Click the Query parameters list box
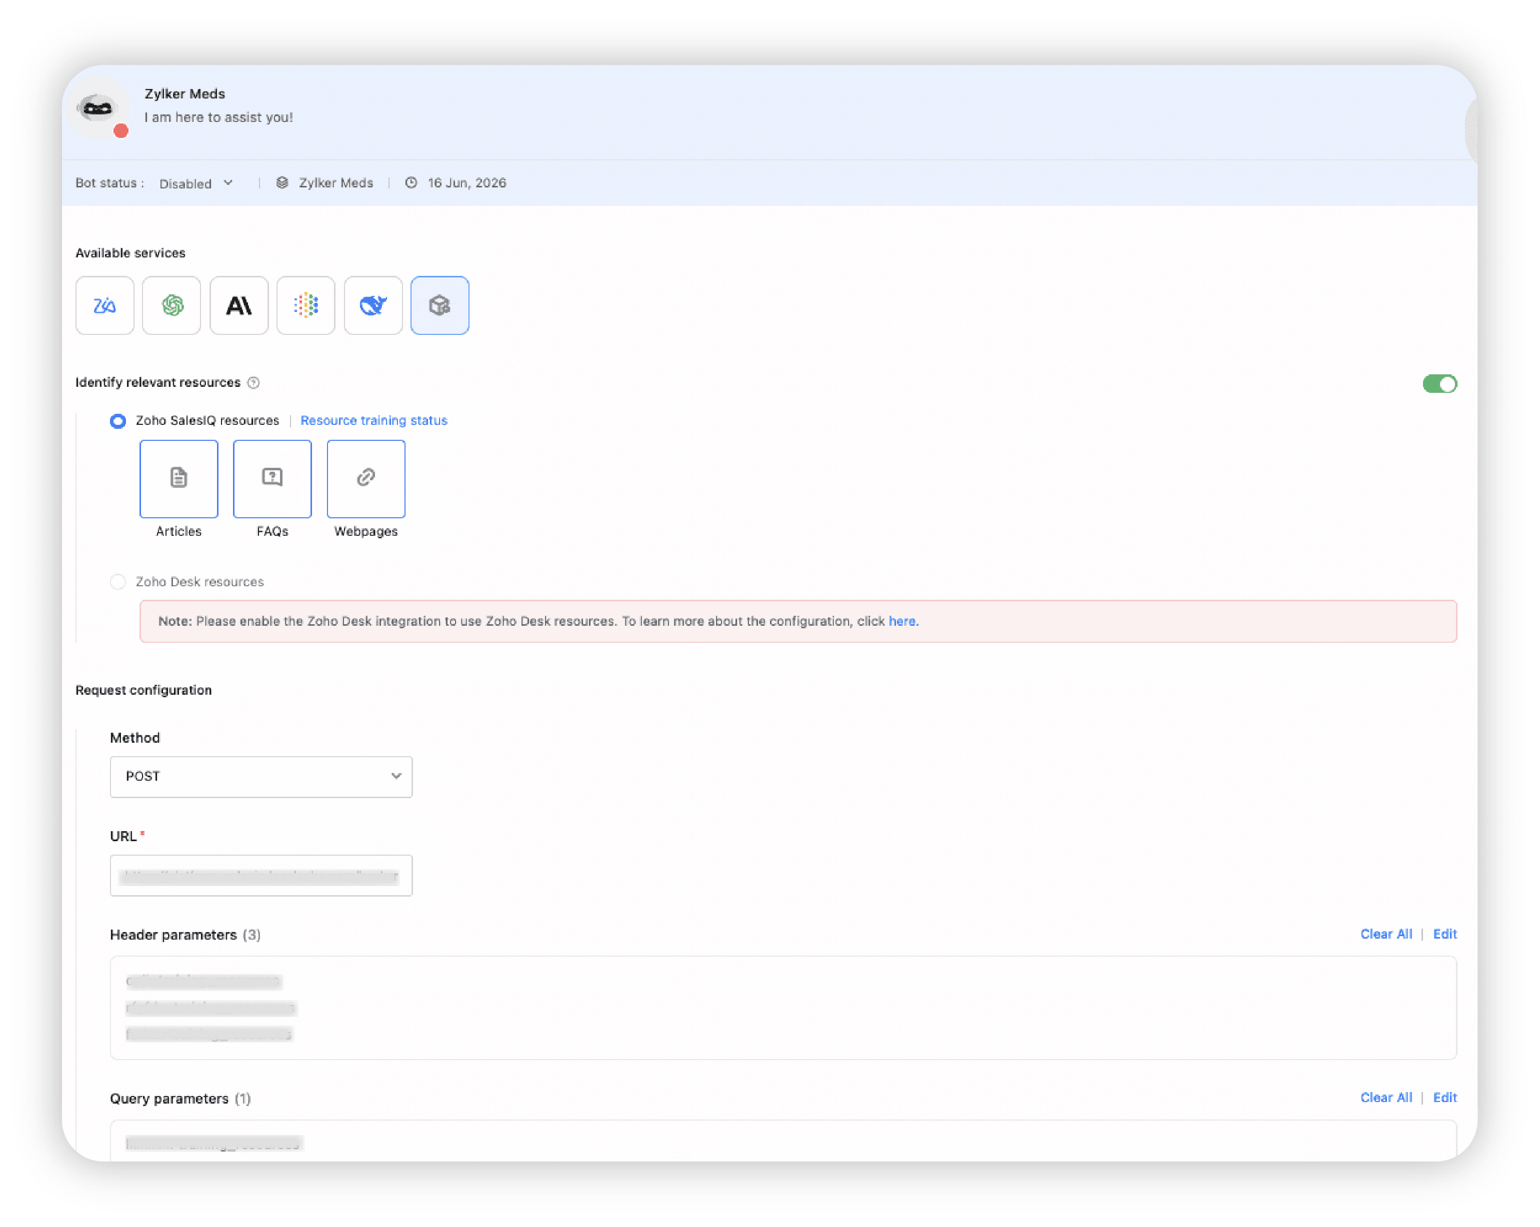This screenshot has height=1227, width=1540. click(x=783, y=1141)
